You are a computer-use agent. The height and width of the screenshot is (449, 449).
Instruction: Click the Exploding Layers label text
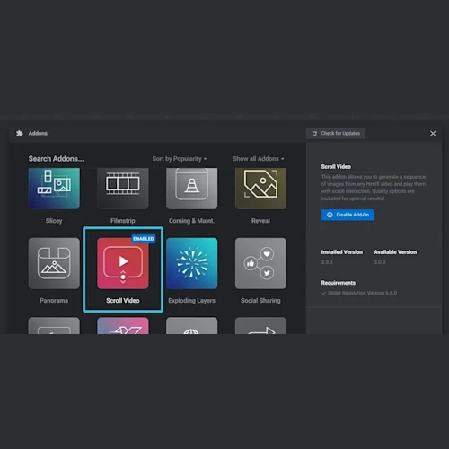pyautogui.click(x=191, y=301)
